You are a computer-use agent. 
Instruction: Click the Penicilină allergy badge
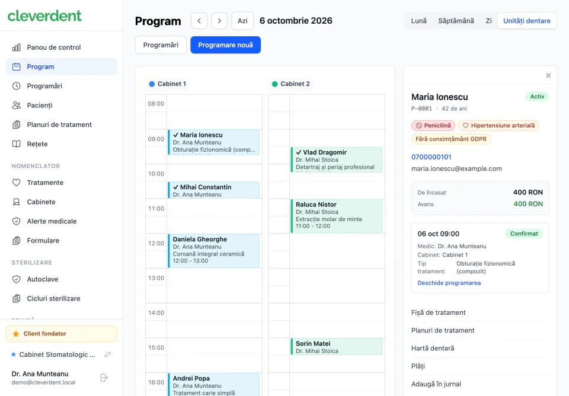[433, 126]
